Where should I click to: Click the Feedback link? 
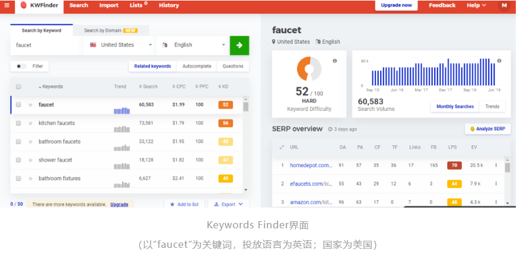pos(442,5)
